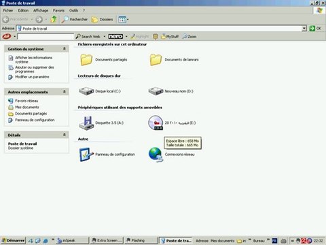
Task: Open the address bar dropdown
Action: coord(304,29)
